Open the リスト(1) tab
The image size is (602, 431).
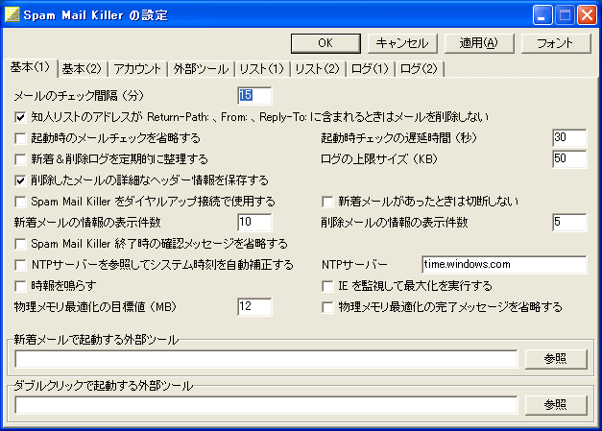coord(262,69)
